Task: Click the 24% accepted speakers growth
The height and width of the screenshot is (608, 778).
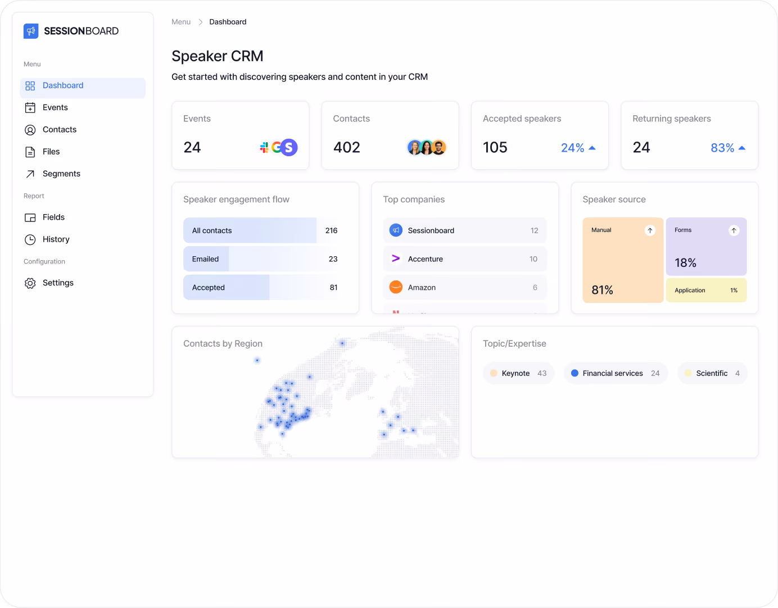Action: pyautogui.click(x=573, y=148)
